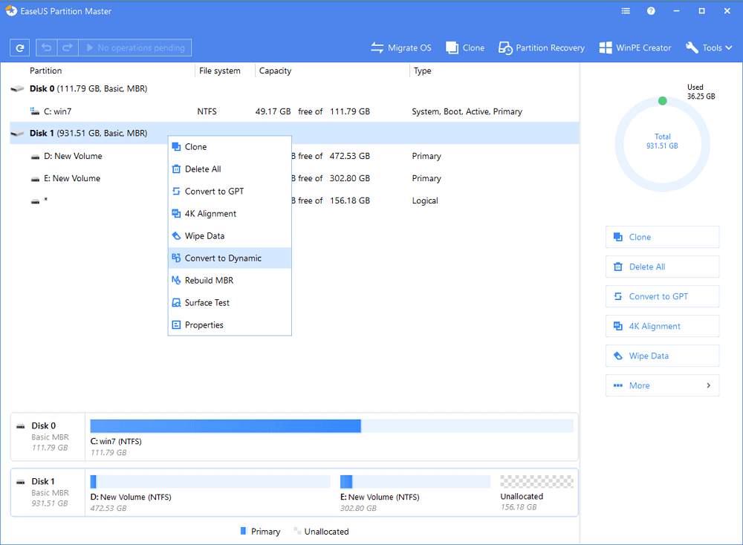This screenshot has width=743, height=545.
Task: Click the D: New Volume bar in disk map
Action: [210, 482]
